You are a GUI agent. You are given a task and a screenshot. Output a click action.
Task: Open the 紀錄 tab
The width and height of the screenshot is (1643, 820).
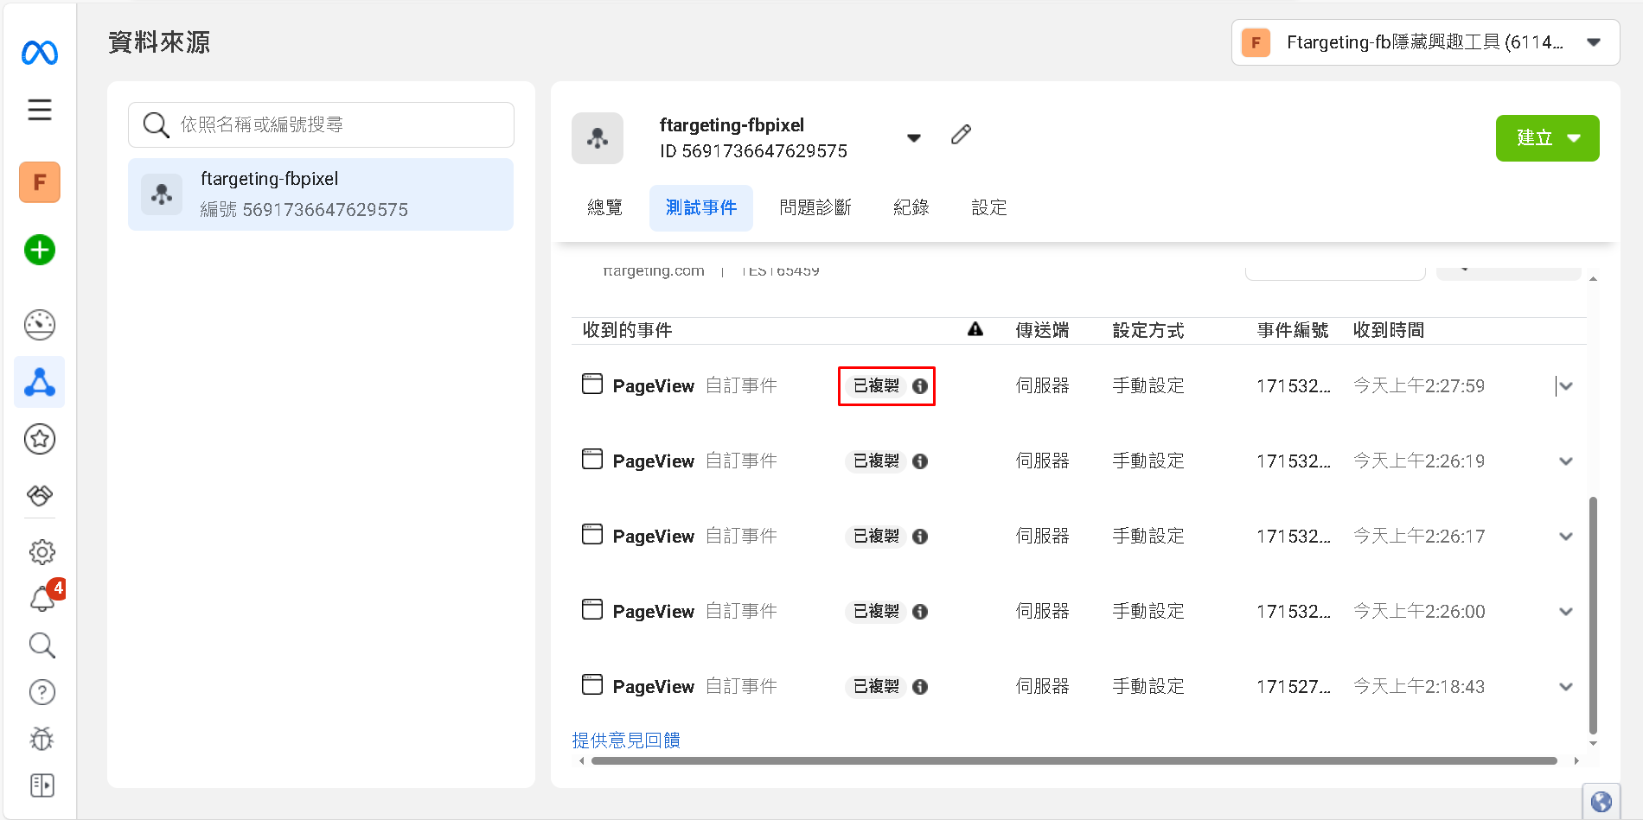point(911,207)
